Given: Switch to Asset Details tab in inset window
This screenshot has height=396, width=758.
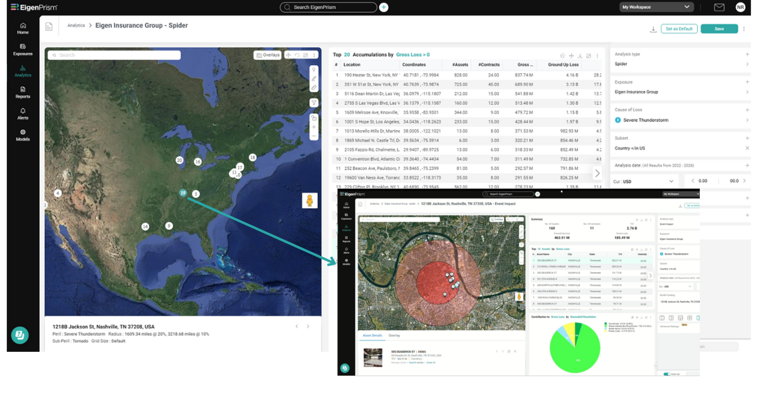Looking at the screenshot, I should (x=372, y=335).
